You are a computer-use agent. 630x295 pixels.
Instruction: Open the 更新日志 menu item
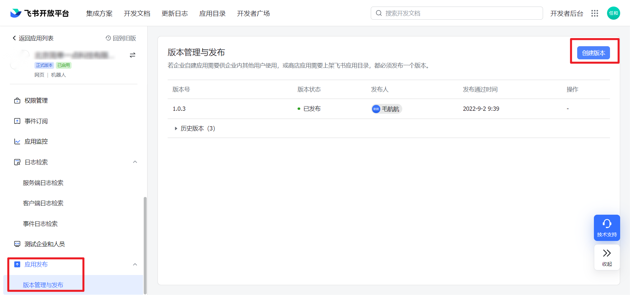(175, 13)
